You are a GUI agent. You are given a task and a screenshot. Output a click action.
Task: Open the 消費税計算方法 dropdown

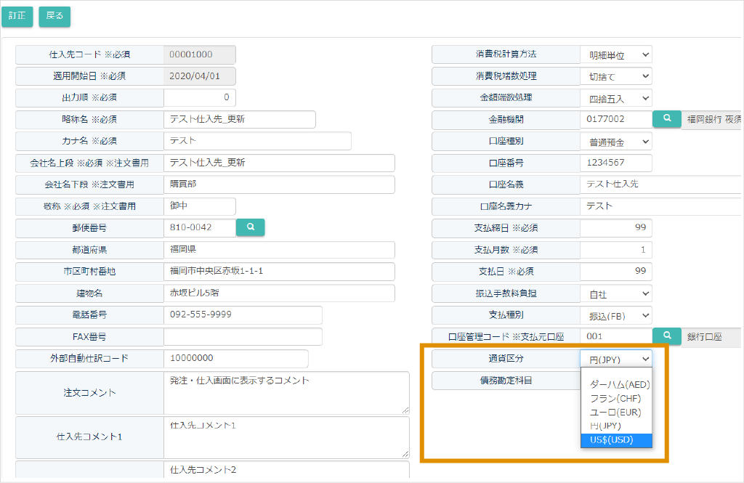pos(615,54)
